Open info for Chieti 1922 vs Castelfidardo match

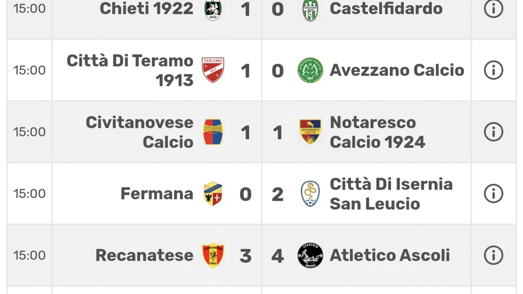493,8
